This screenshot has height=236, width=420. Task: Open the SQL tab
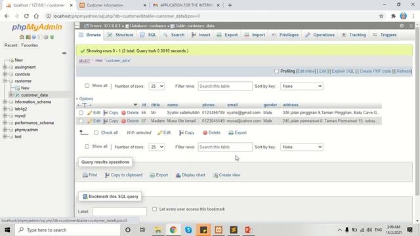[148, 35]
